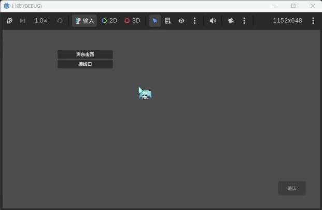Screen dimensions: 322x210
Task: Click the camera override icon
Action: 231,21
